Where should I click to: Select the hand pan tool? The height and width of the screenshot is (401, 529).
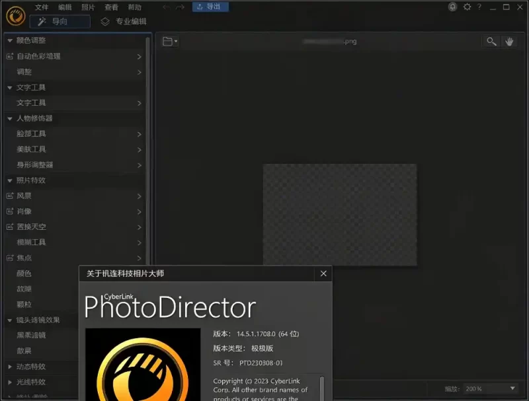point(509,42)
